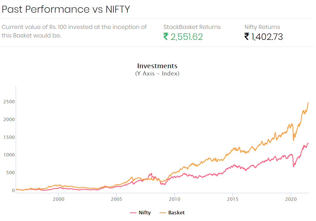Click the green rupee symbol icon
Screen dimensions: 316x221
click(166, 37)
